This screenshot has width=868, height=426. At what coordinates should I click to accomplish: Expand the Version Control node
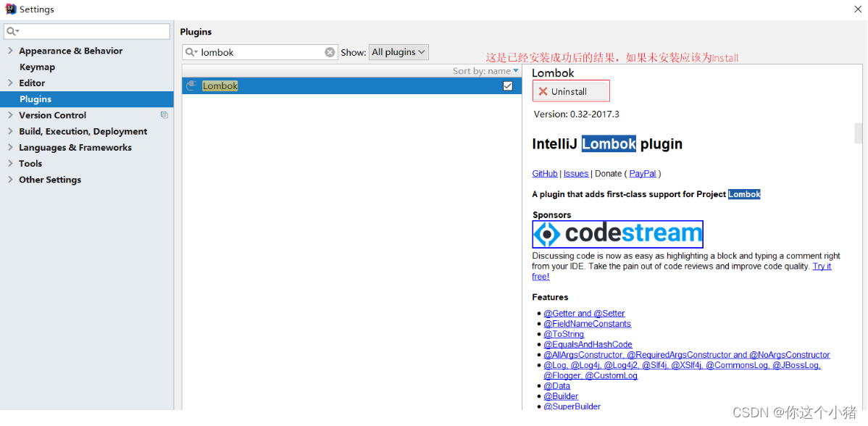(x=10, y=115)
